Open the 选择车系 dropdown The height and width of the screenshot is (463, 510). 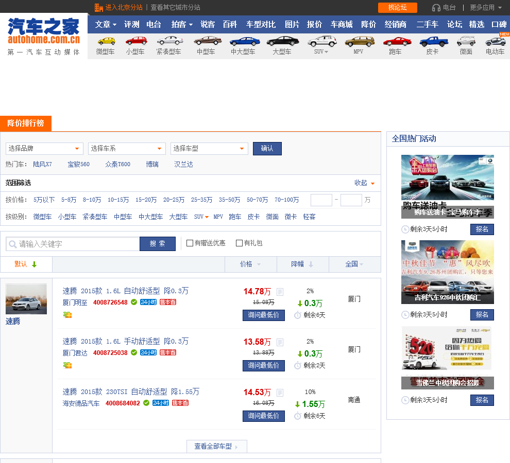[127, 149]
